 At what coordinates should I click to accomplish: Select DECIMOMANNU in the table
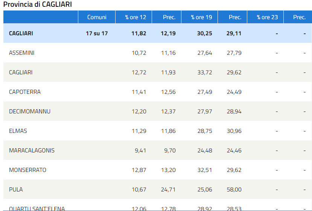coord(30,112)
